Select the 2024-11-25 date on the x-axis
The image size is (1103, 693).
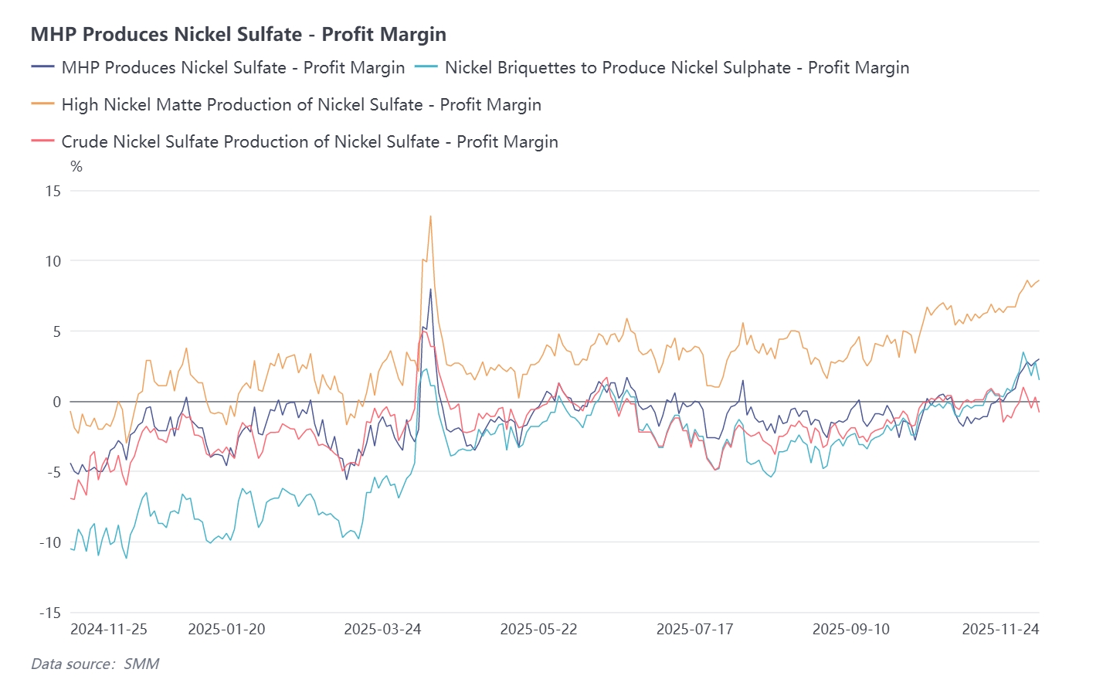point(109,630)
